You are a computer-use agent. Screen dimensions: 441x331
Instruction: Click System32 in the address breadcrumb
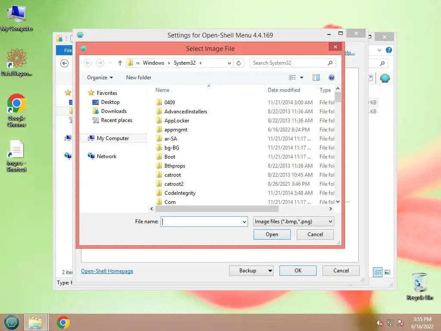click(x=184, y=63)
